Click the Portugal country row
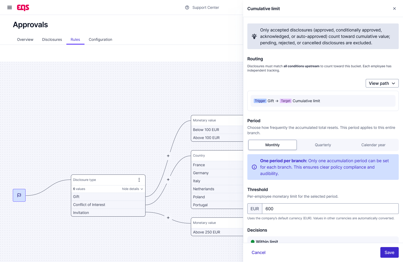Viewport: 403px width, 262px height. [217, 205]
